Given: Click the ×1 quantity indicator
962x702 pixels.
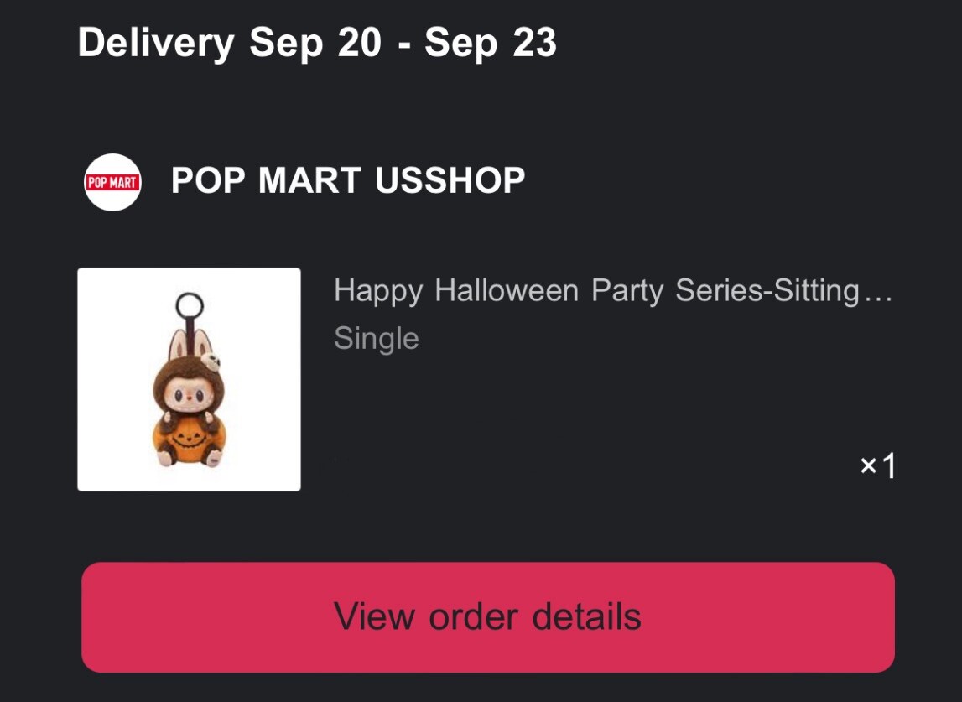Looking at the screenshot, I should coord(877,465).
